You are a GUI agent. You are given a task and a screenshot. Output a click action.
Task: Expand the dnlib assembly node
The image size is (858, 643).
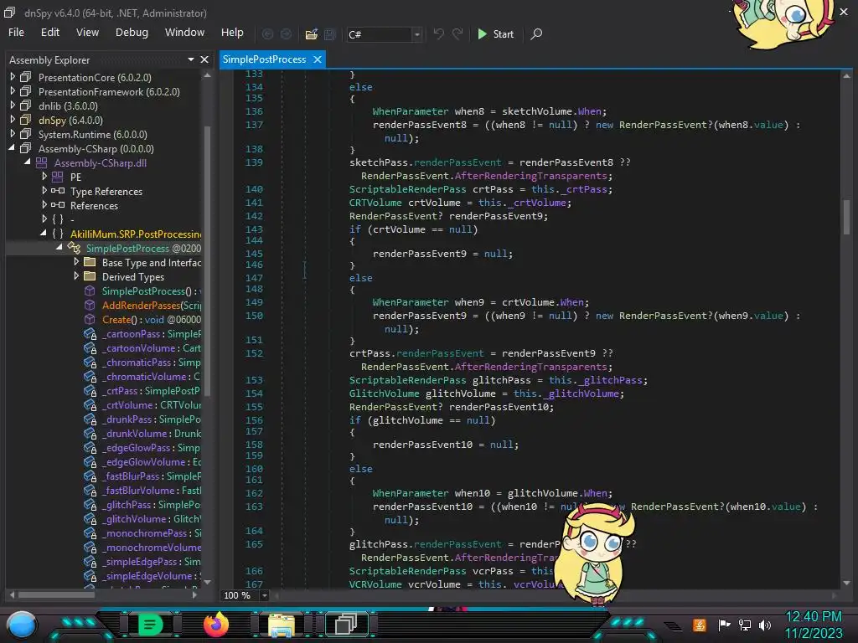[13, 105]
